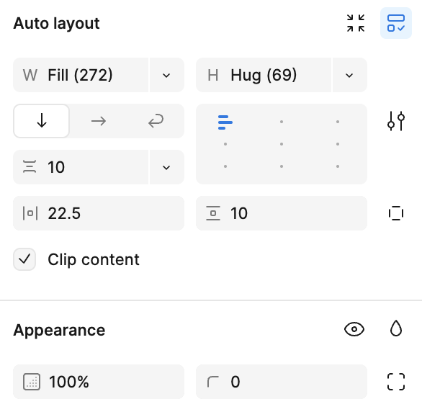
Task: Open auto layout advanced settings sliders icon
Action: 396,121
